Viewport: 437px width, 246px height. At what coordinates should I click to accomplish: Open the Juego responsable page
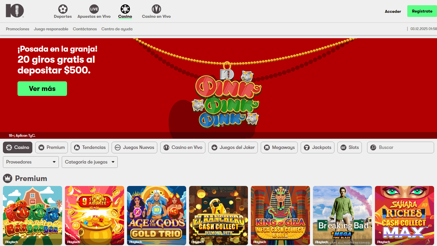pos(51,29)
